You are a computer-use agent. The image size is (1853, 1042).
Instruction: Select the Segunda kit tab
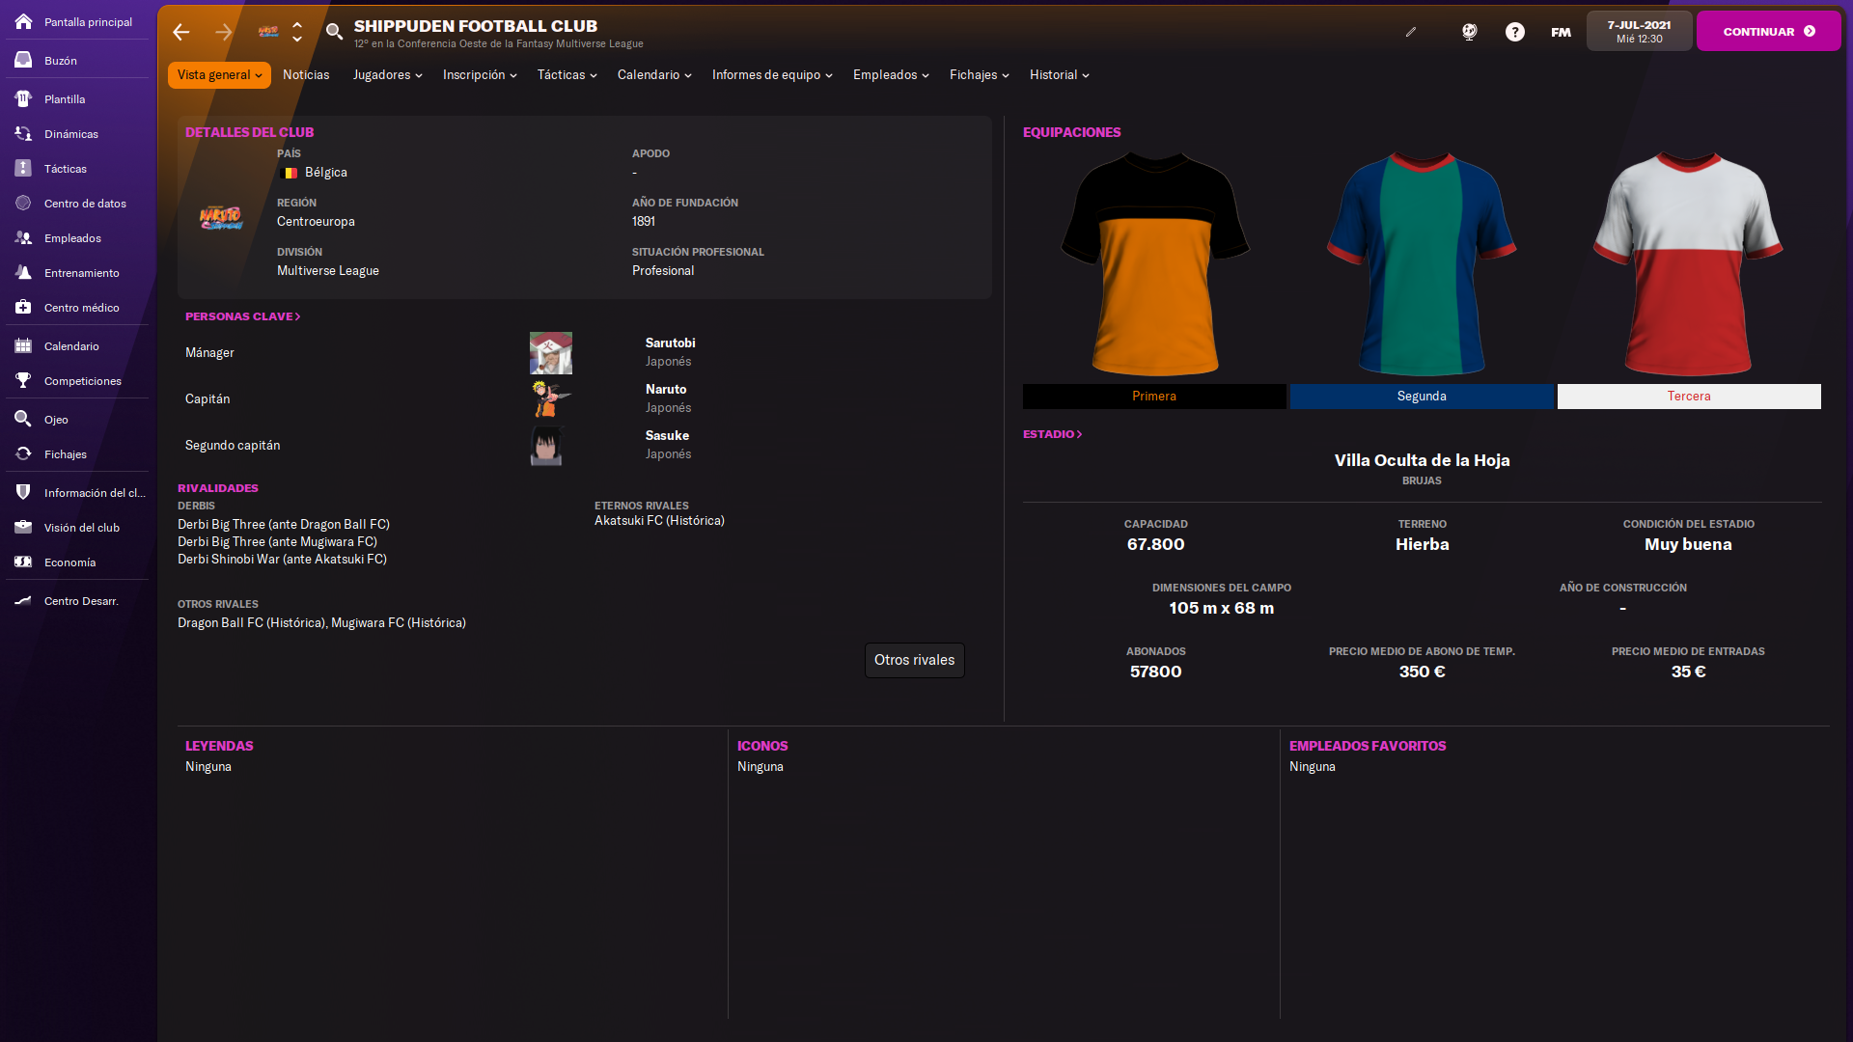pos(1422,397)
